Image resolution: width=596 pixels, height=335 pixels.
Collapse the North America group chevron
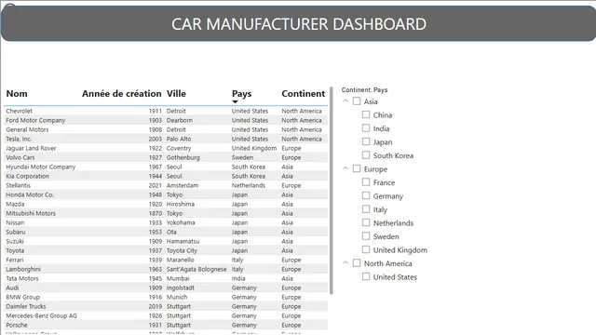tap(345, 262)
